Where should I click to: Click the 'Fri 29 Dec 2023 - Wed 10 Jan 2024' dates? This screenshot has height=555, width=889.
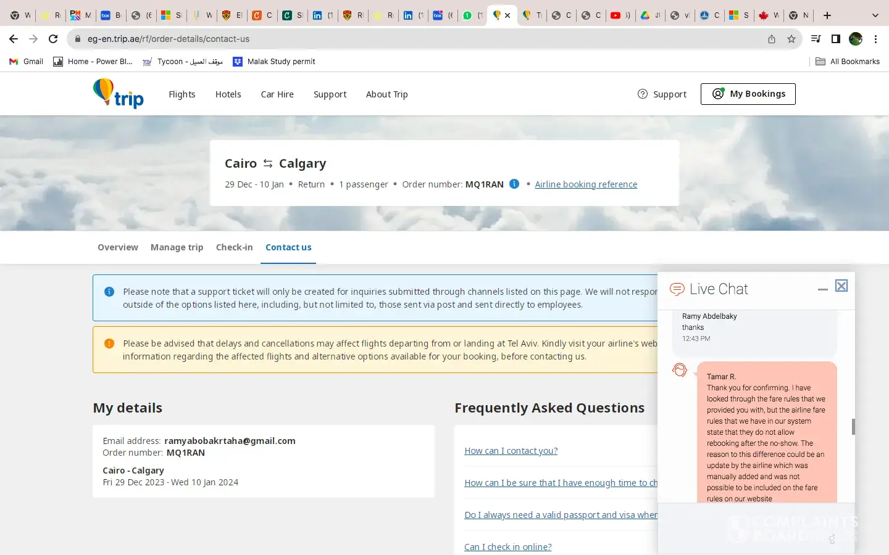click(x=170, y=482)
